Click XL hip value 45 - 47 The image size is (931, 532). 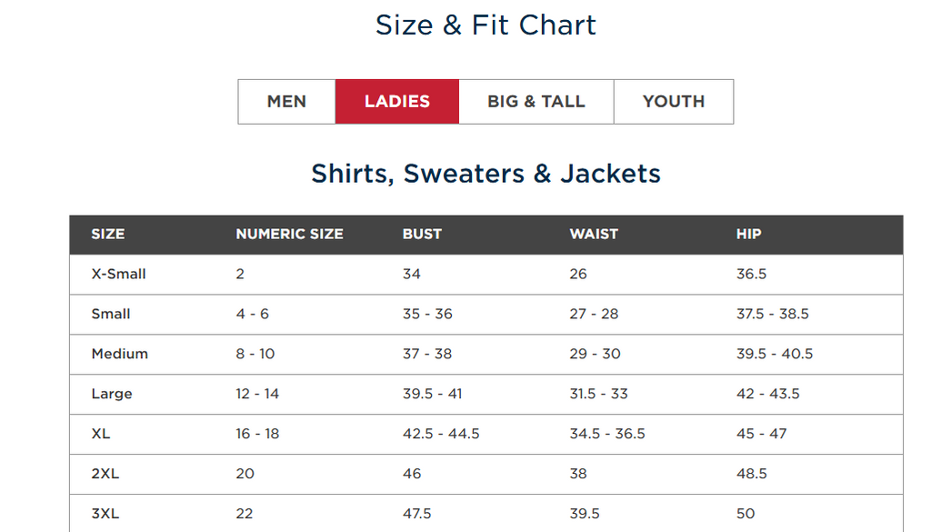pyautogui.click(x=761, y=434)
